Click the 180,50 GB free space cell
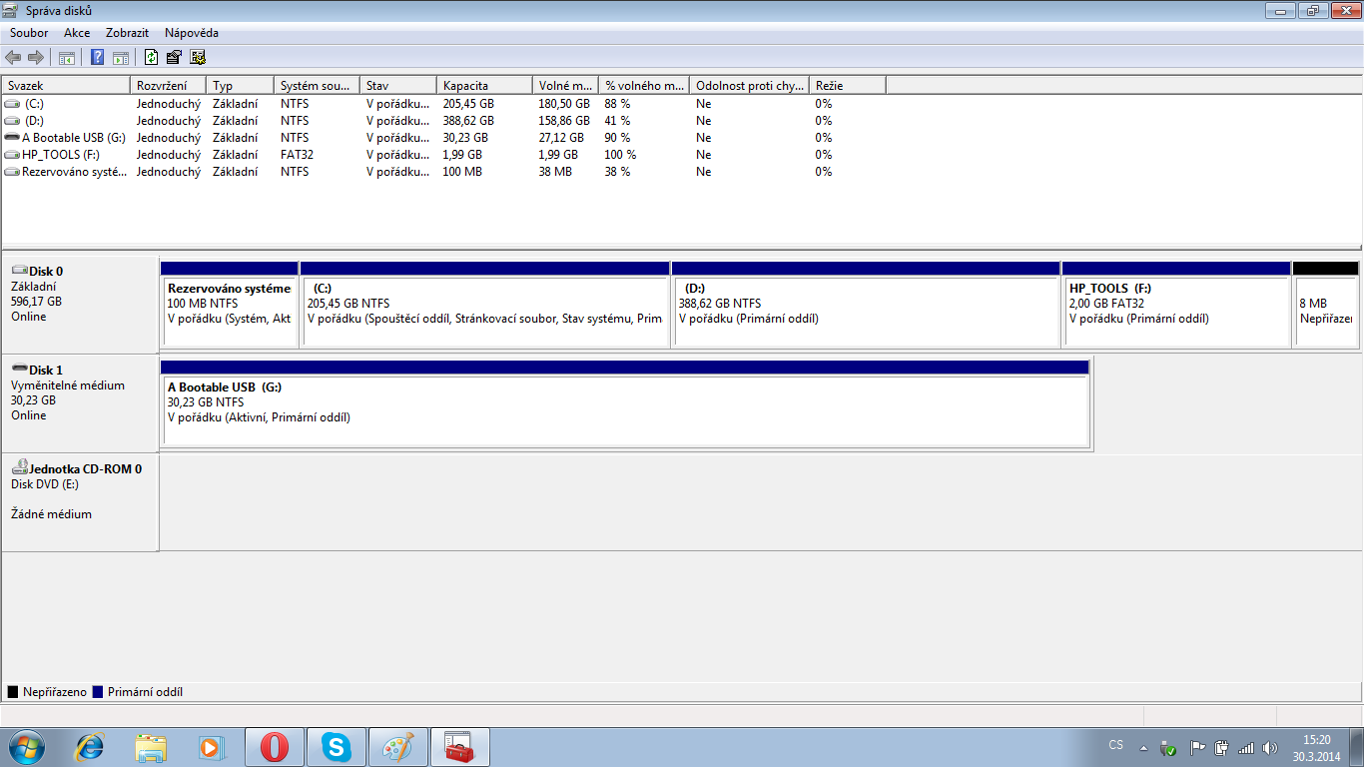 [564, 104]
